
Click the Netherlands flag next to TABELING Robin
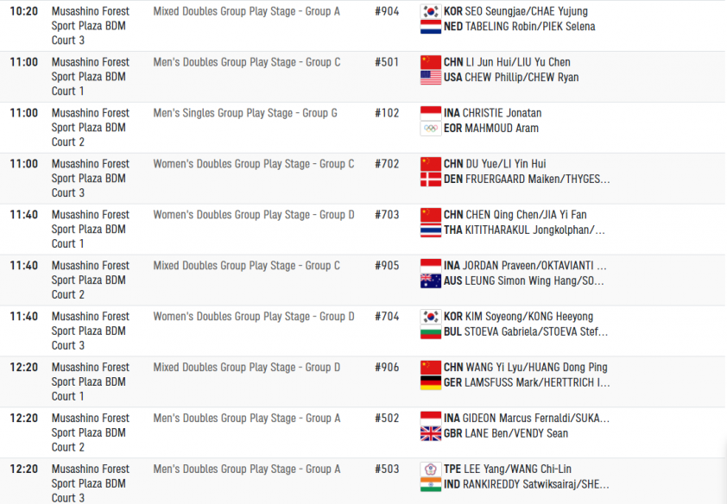[x=430, y=27]
